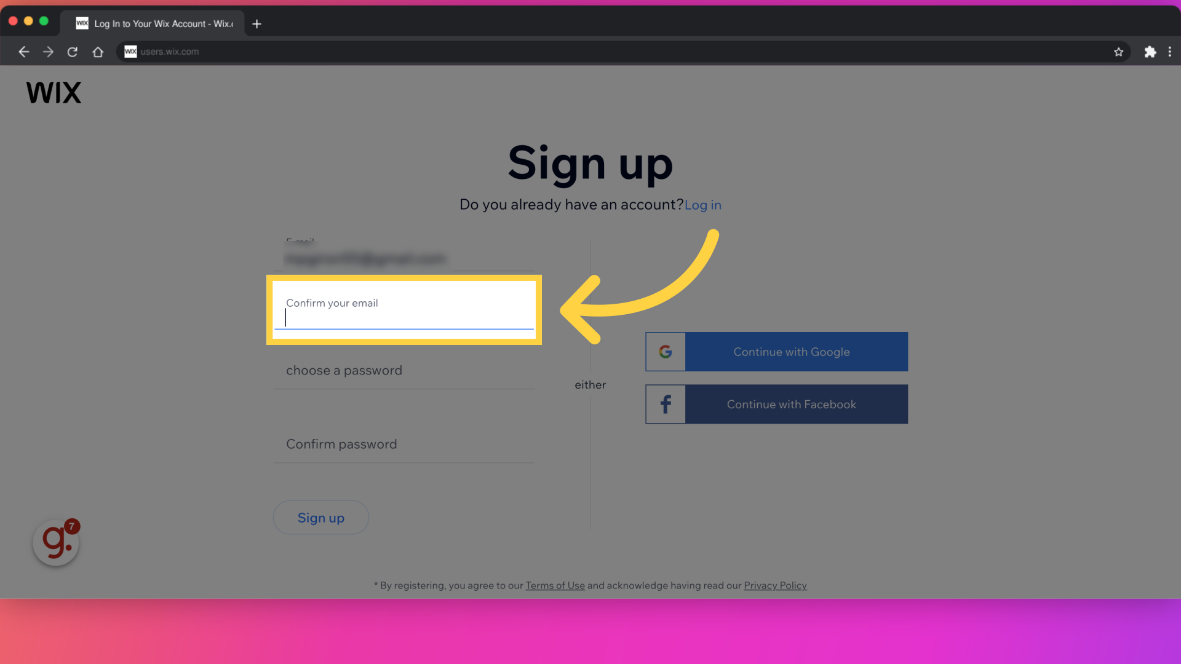
Task: Click the browser home icon
Action: (97, 51)
